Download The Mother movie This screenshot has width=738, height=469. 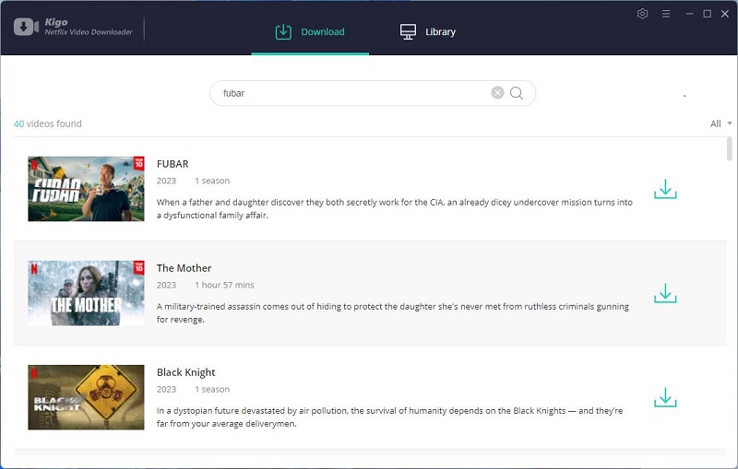[665, 293]
